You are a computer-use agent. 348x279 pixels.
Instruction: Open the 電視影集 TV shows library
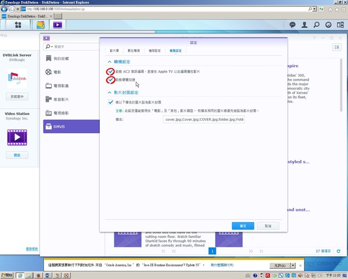[x=48, y=85]
